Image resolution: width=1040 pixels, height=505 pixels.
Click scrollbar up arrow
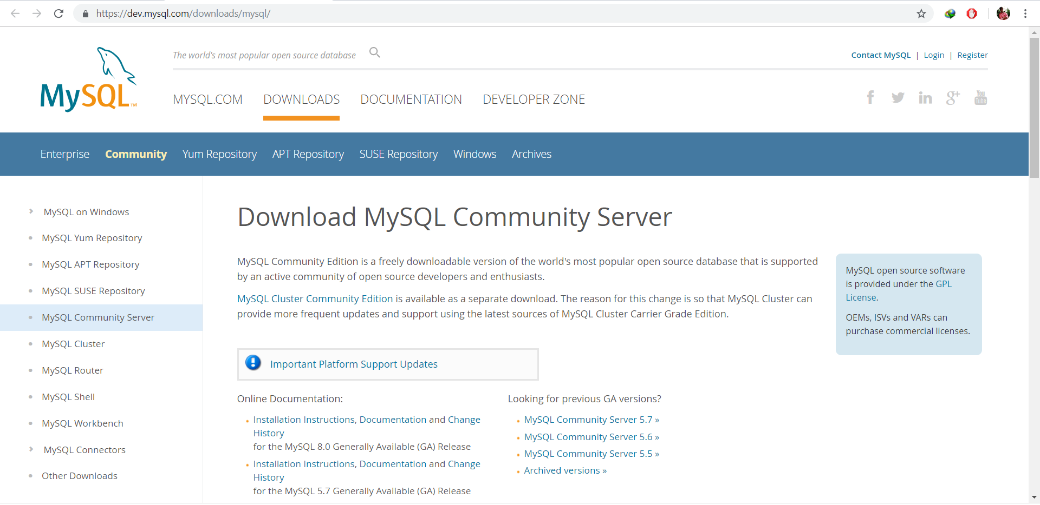click(x=1034, y=32)
